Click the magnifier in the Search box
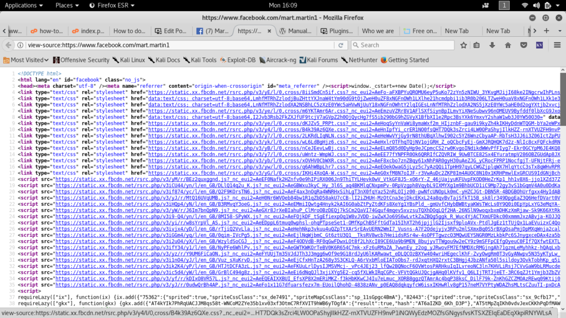This screenshot has height=318, width=566. (x=356, y=45)
